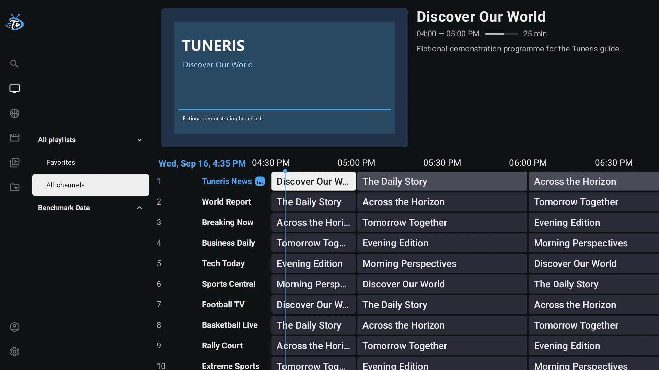Viewport: 659px width, 370px height.
Task: Open Across the Horizon on World Report 5:00
Action: tap(442, 202)
